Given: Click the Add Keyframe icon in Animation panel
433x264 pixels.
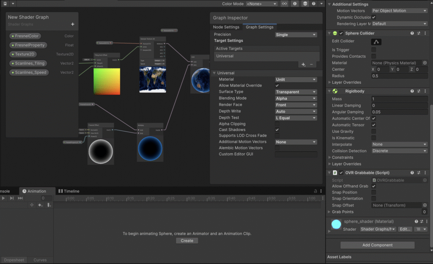Looking at the screenshot, I should (41, 205).
